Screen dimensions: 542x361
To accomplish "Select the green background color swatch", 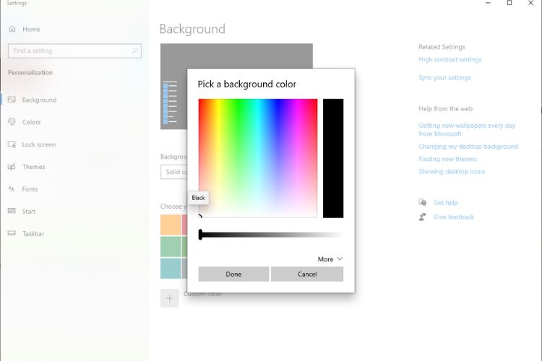I will click(171, 246).
